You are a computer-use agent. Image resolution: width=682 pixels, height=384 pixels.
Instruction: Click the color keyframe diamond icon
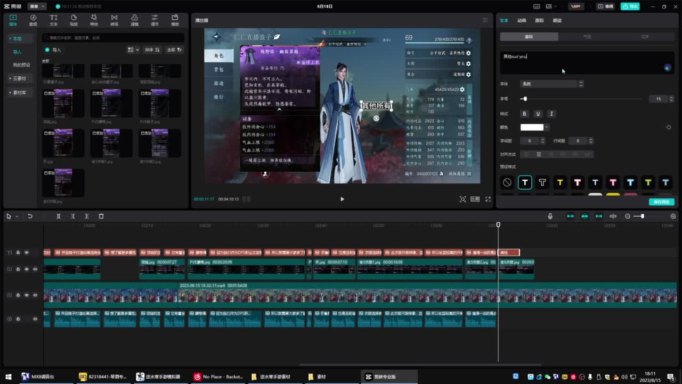[669, 127]
